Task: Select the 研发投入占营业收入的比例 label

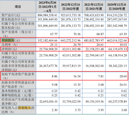Action: (18, 110)
